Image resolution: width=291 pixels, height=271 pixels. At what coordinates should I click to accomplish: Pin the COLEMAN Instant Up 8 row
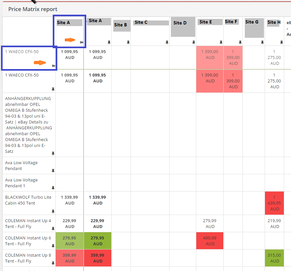pyautogui.click(x=53, y=263)
